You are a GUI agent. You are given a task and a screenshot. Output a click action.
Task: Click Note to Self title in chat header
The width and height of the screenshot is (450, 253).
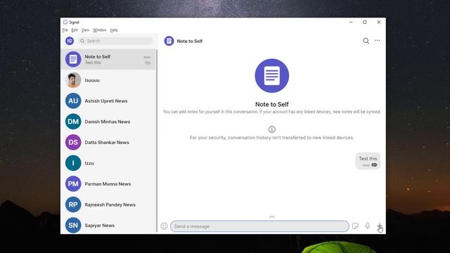point(190,41)
